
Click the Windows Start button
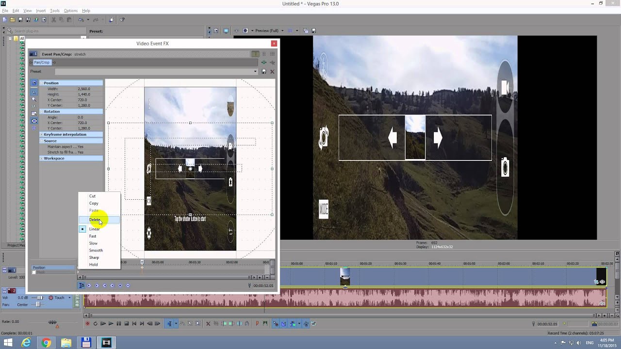pyautogui.click(x=8, y=343)
